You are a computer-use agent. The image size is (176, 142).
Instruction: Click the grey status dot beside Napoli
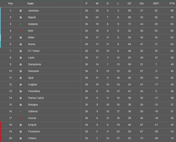(21, 17)
